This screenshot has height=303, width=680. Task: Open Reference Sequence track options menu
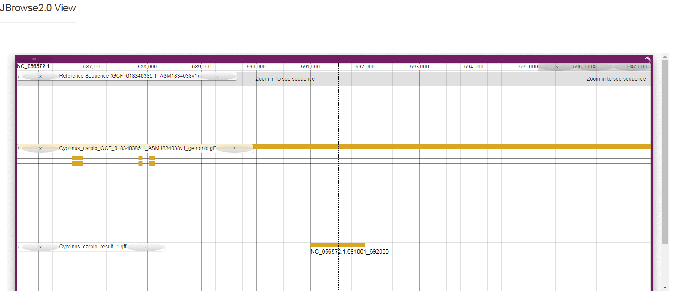[x=218, y=76]
